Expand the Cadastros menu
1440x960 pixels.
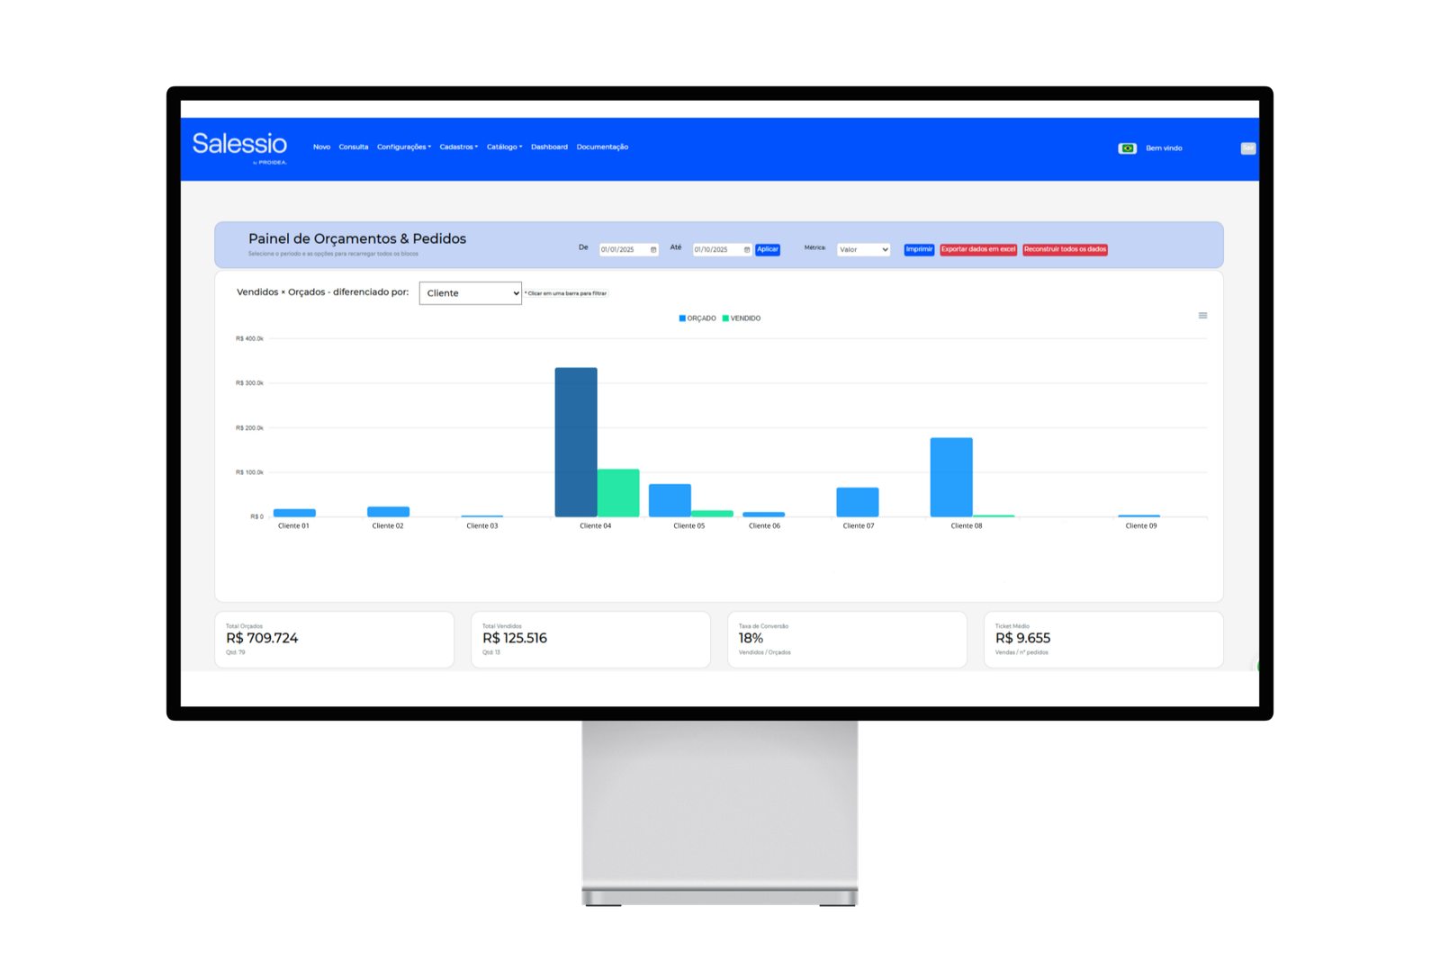[x=458, y=148]
